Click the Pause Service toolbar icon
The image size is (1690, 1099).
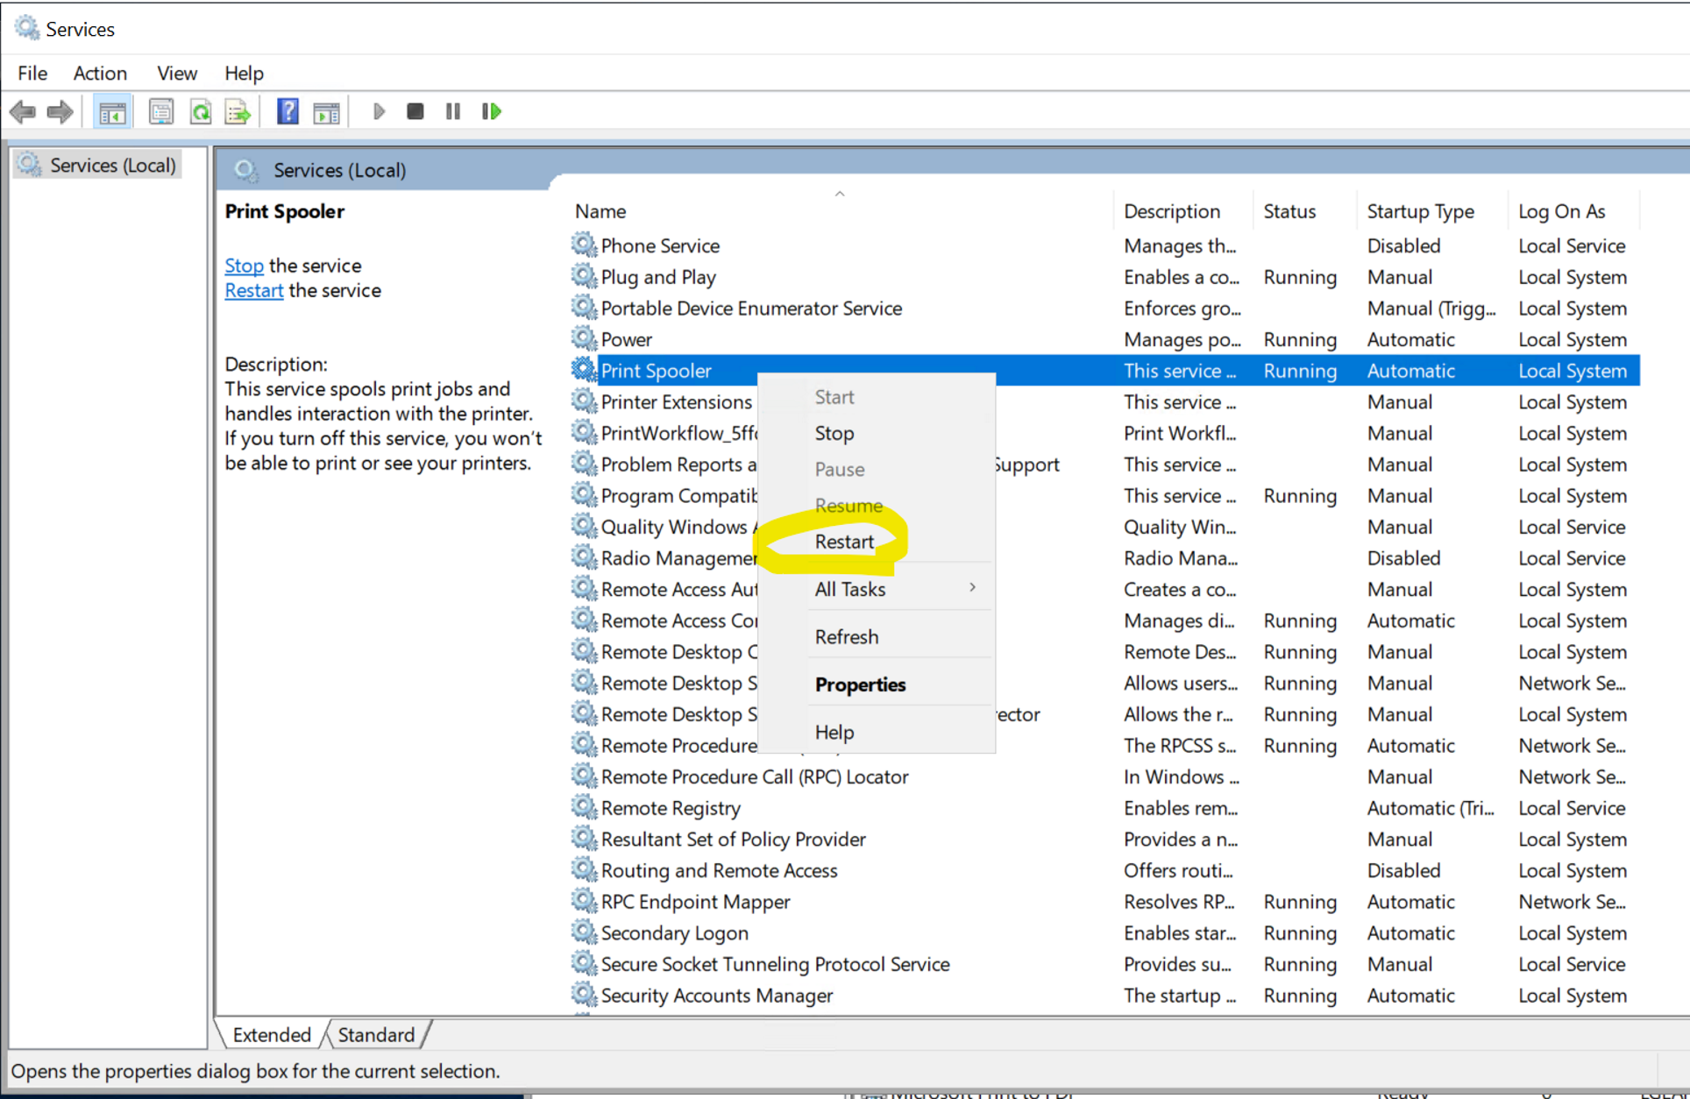click(452, 112)
